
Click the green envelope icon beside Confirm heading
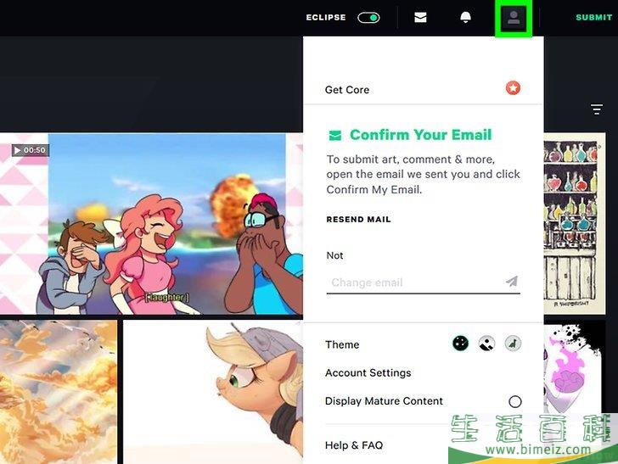[335, 136]
